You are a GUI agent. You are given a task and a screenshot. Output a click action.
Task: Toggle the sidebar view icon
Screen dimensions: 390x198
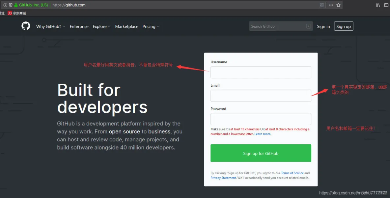point(386,5)
